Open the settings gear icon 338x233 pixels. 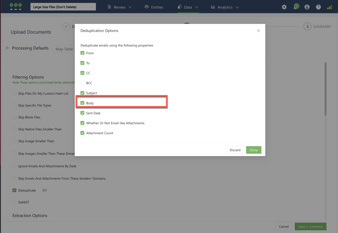point(284,7)
